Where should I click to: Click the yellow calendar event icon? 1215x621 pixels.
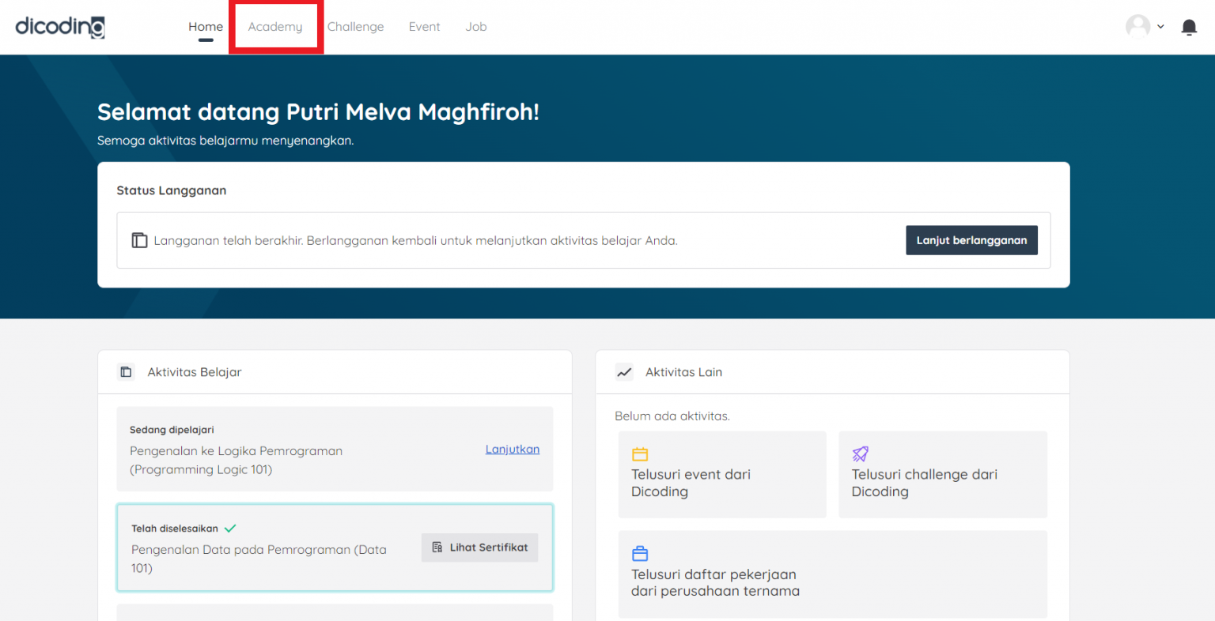(x=642, y=454)
